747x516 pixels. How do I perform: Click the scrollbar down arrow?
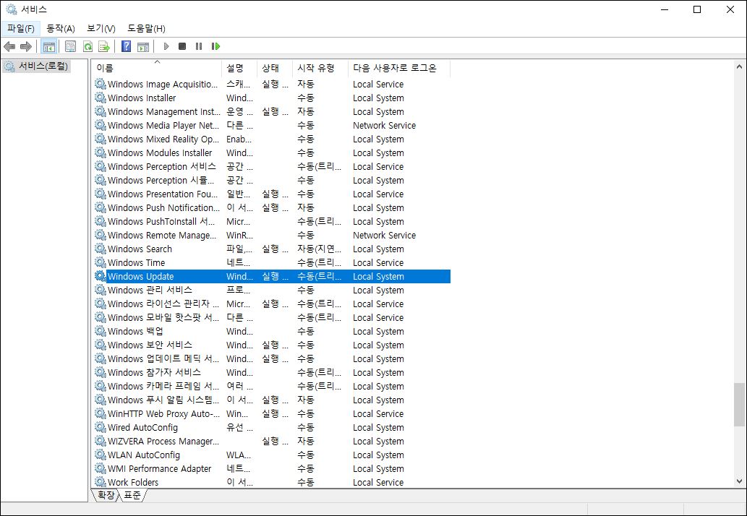pos(739,481)
